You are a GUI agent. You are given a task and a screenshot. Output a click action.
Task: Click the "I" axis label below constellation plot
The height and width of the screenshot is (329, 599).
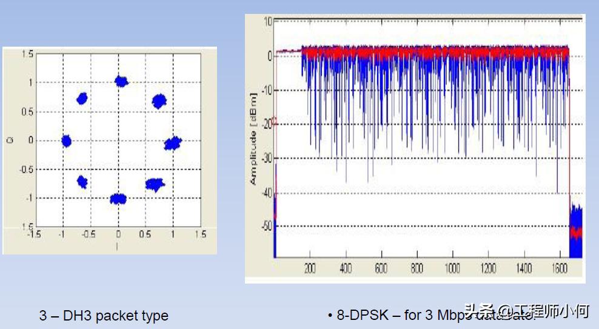(x=117, y=247)
